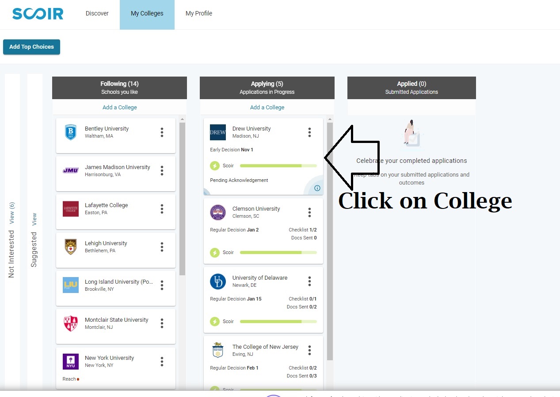The image size is (560, 397).
Task: Click the Clemson University seal logo
Action: click(x=218, y=212)
